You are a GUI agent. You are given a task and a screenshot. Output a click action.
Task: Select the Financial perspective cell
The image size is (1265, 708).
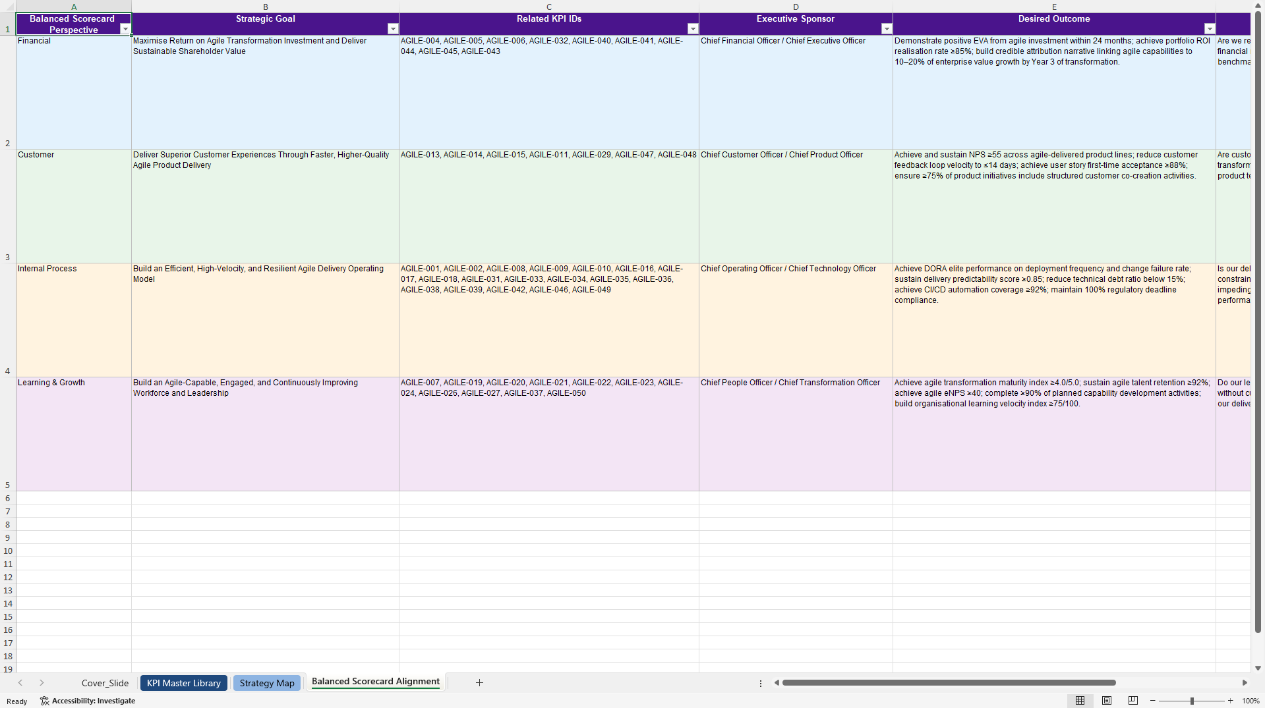coord(74,92)
